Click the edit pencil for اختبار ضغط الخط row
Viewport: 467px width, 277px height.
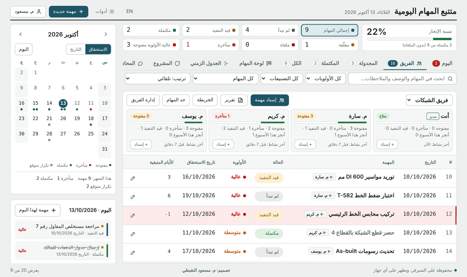[133, 197]
